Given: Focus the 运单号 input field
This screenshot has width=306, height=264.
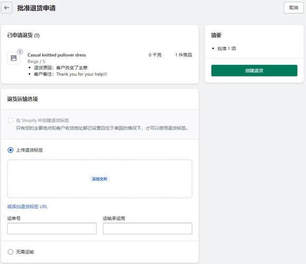Looking at the screenshot, I should point(52,229).
